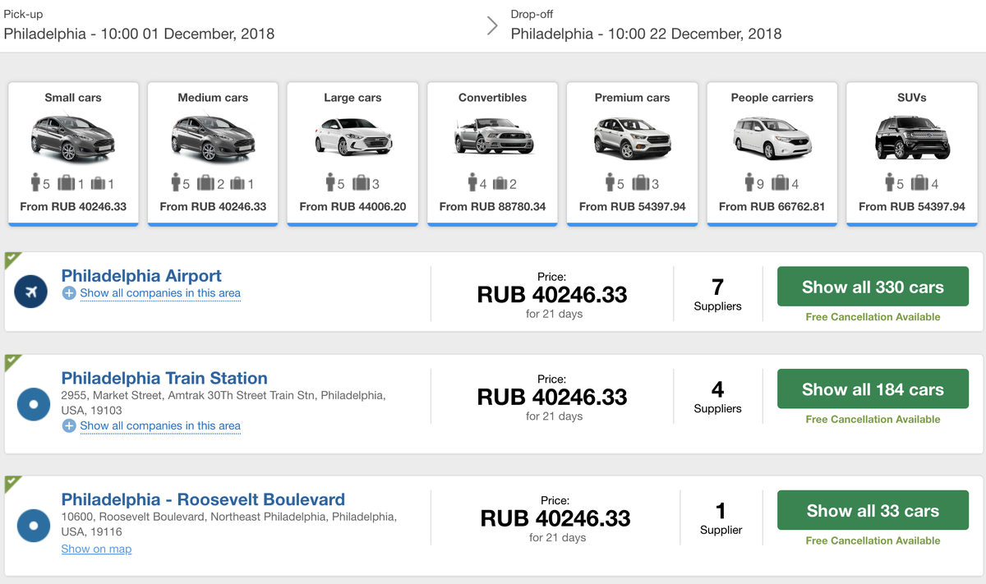Click the Premium cars vehicle image
Screen dimensions: 986x584
632,137
